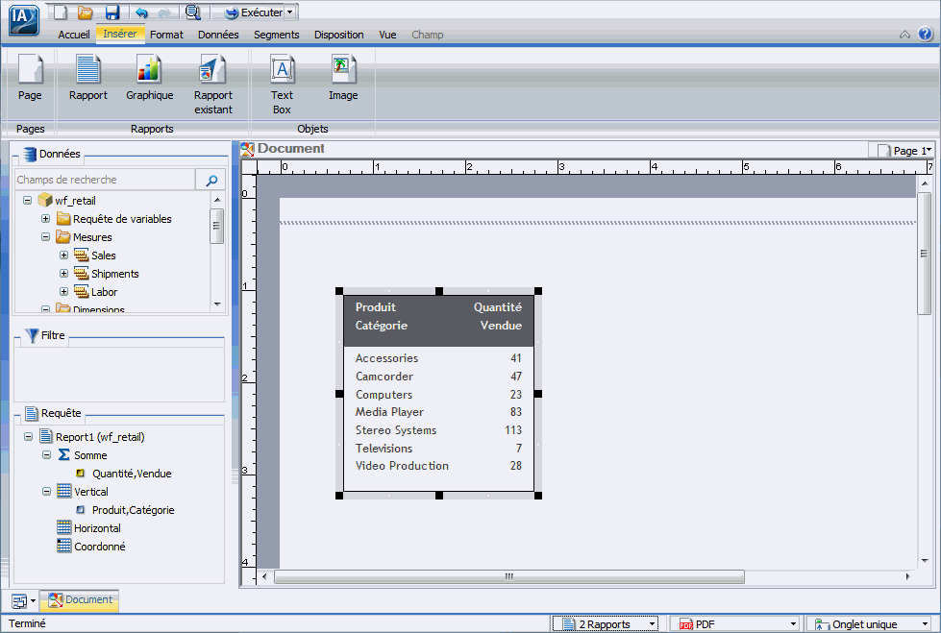The width and height of the screenshot is (941, 633).
Task: Open the IA application menu button
Action: pyautogui.click(x=24, y=20)
